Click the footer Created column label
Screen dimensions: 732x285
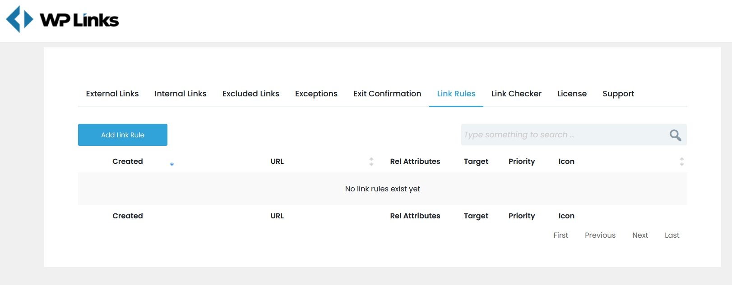pyautogui.click(x=128, y=216)
